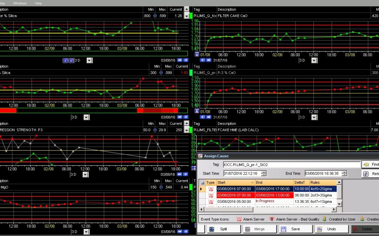This screenshot has height=236, width=379.
Task: Click the Start Time date field
Action: point(242,173)
